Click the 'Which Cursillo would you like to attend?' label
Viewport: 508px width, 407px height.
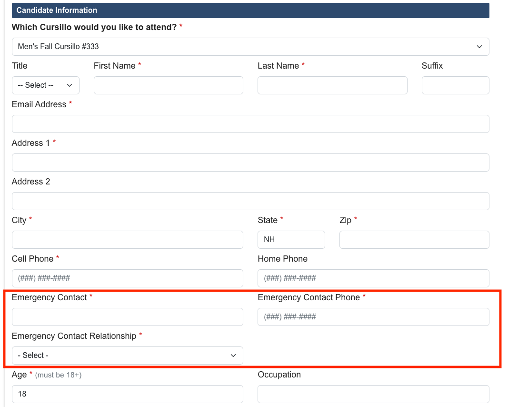pyautogui.click(x=94, y=27)
